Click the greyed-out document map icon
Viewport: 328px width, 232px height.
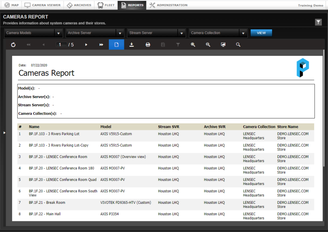[163, 45]
